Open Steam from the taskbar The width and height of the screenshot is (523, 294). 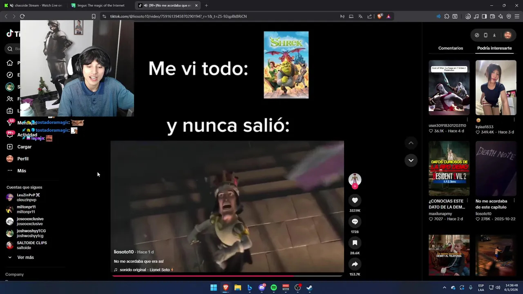tap(310, 287)
